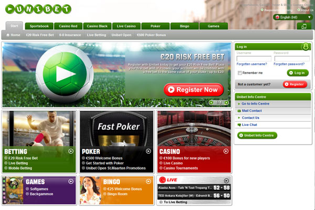Open Casino Tournaments link
This screenshot has height=210, width=315.
[x=181, y=168]
